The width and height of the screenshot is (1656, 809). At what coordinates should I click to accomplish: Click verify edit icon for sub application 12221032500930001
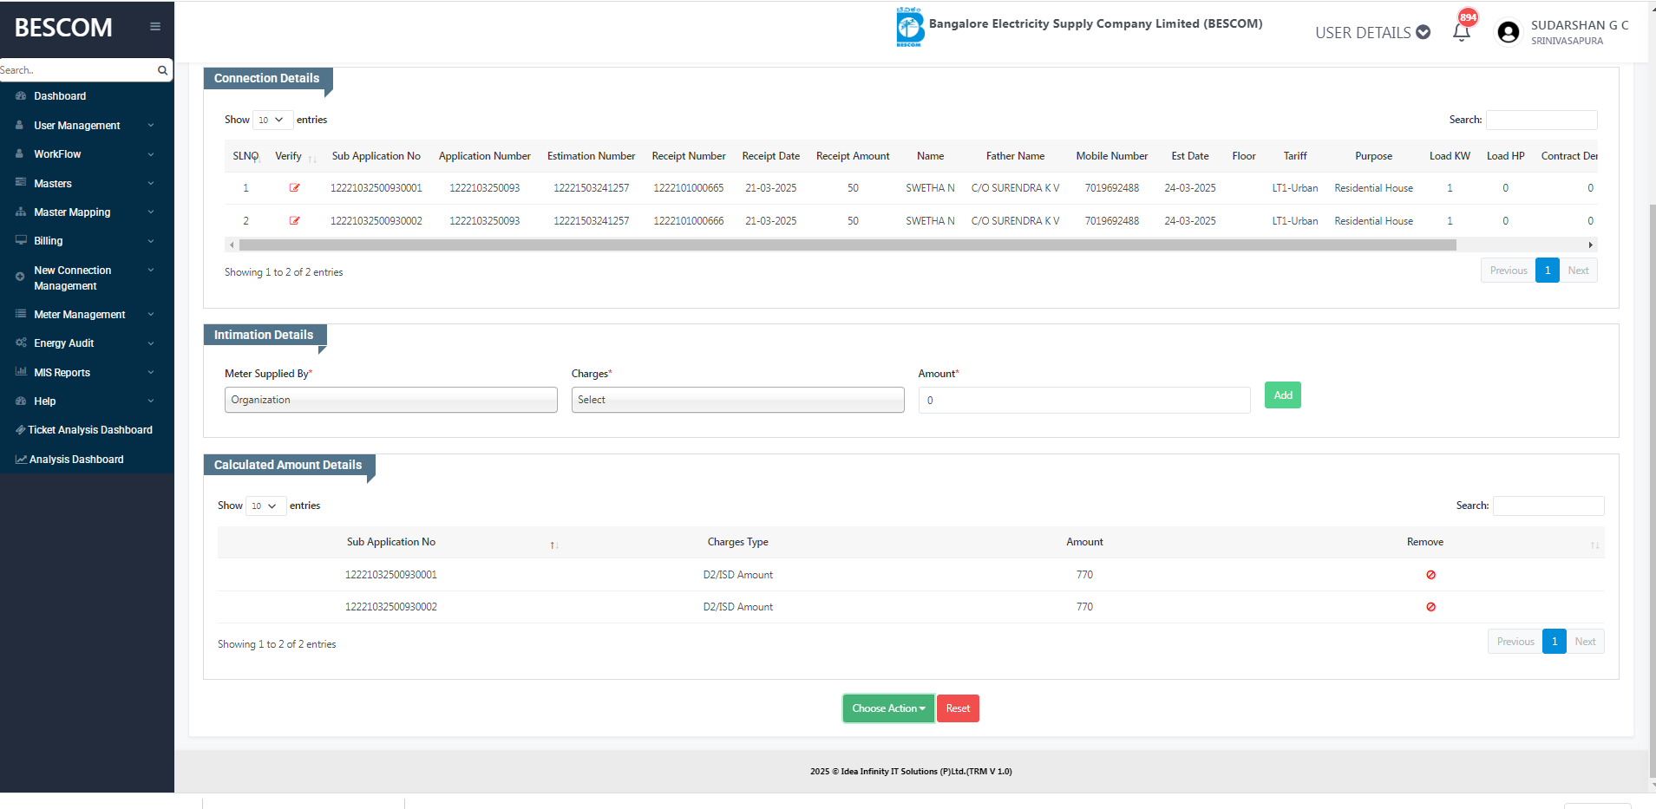294,188
